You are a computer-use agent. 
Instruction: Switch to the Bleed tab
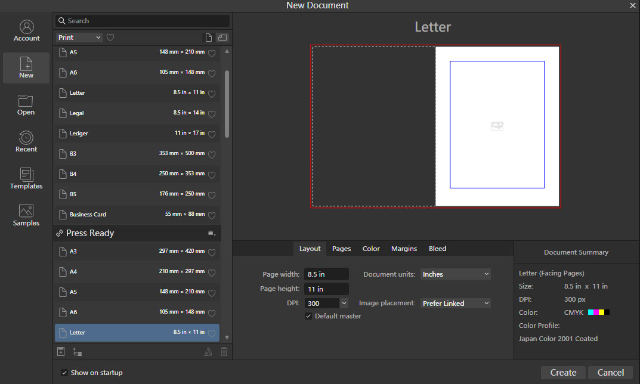pos(437,249)
